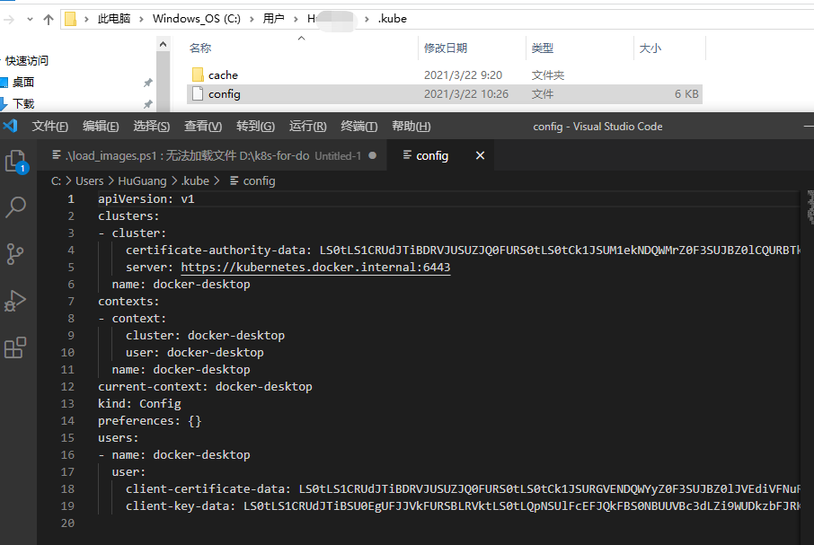
Task: Expand the .kube breadcrumb chevron in VS Code
Action: pyautogui.click(x=218, y=180)
